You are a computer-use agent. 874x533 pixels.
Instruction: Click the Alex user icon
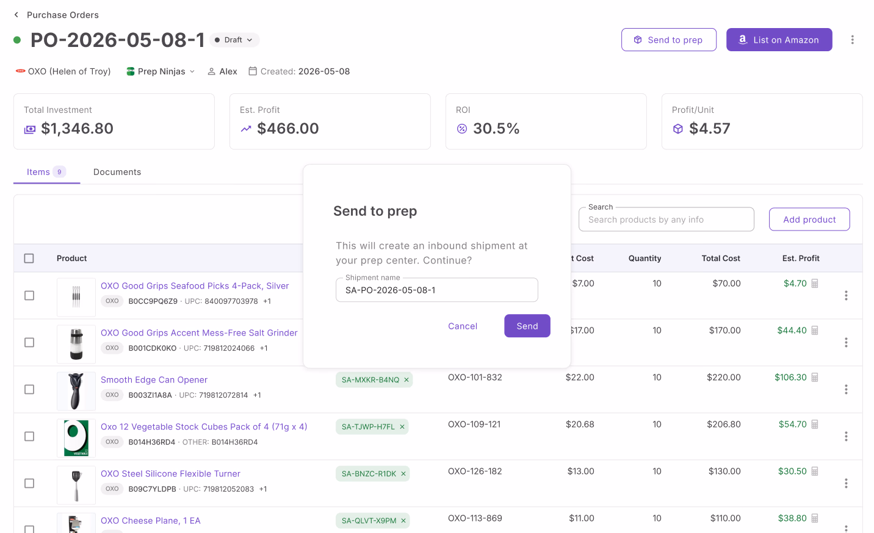coord(212,71)
